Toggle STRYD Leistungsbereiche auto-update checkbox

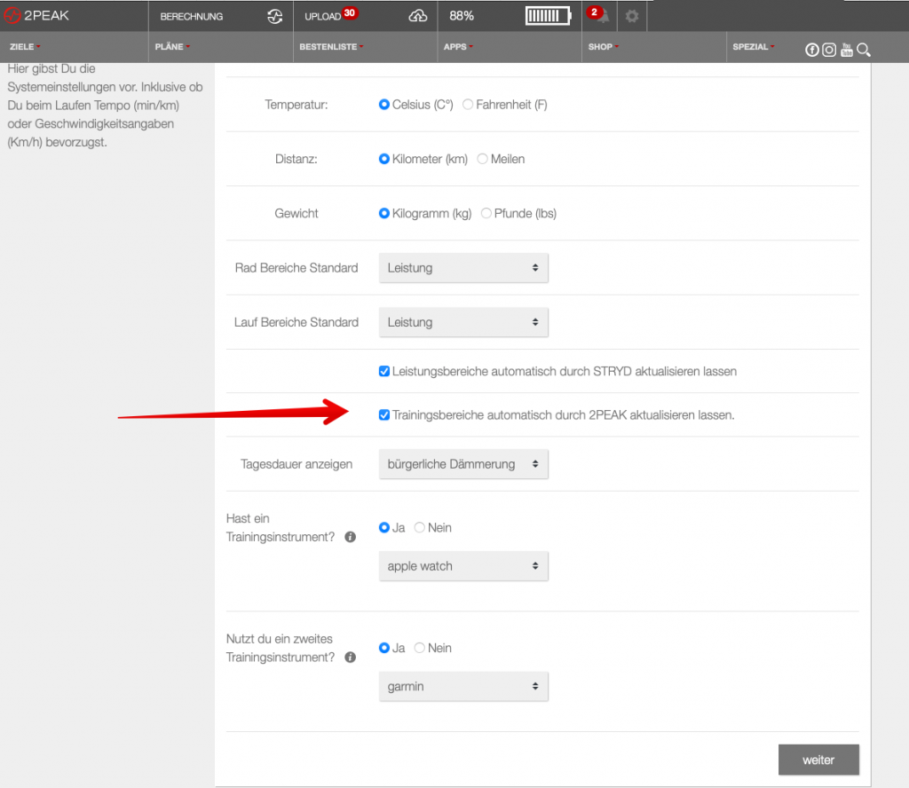(383, 372)
